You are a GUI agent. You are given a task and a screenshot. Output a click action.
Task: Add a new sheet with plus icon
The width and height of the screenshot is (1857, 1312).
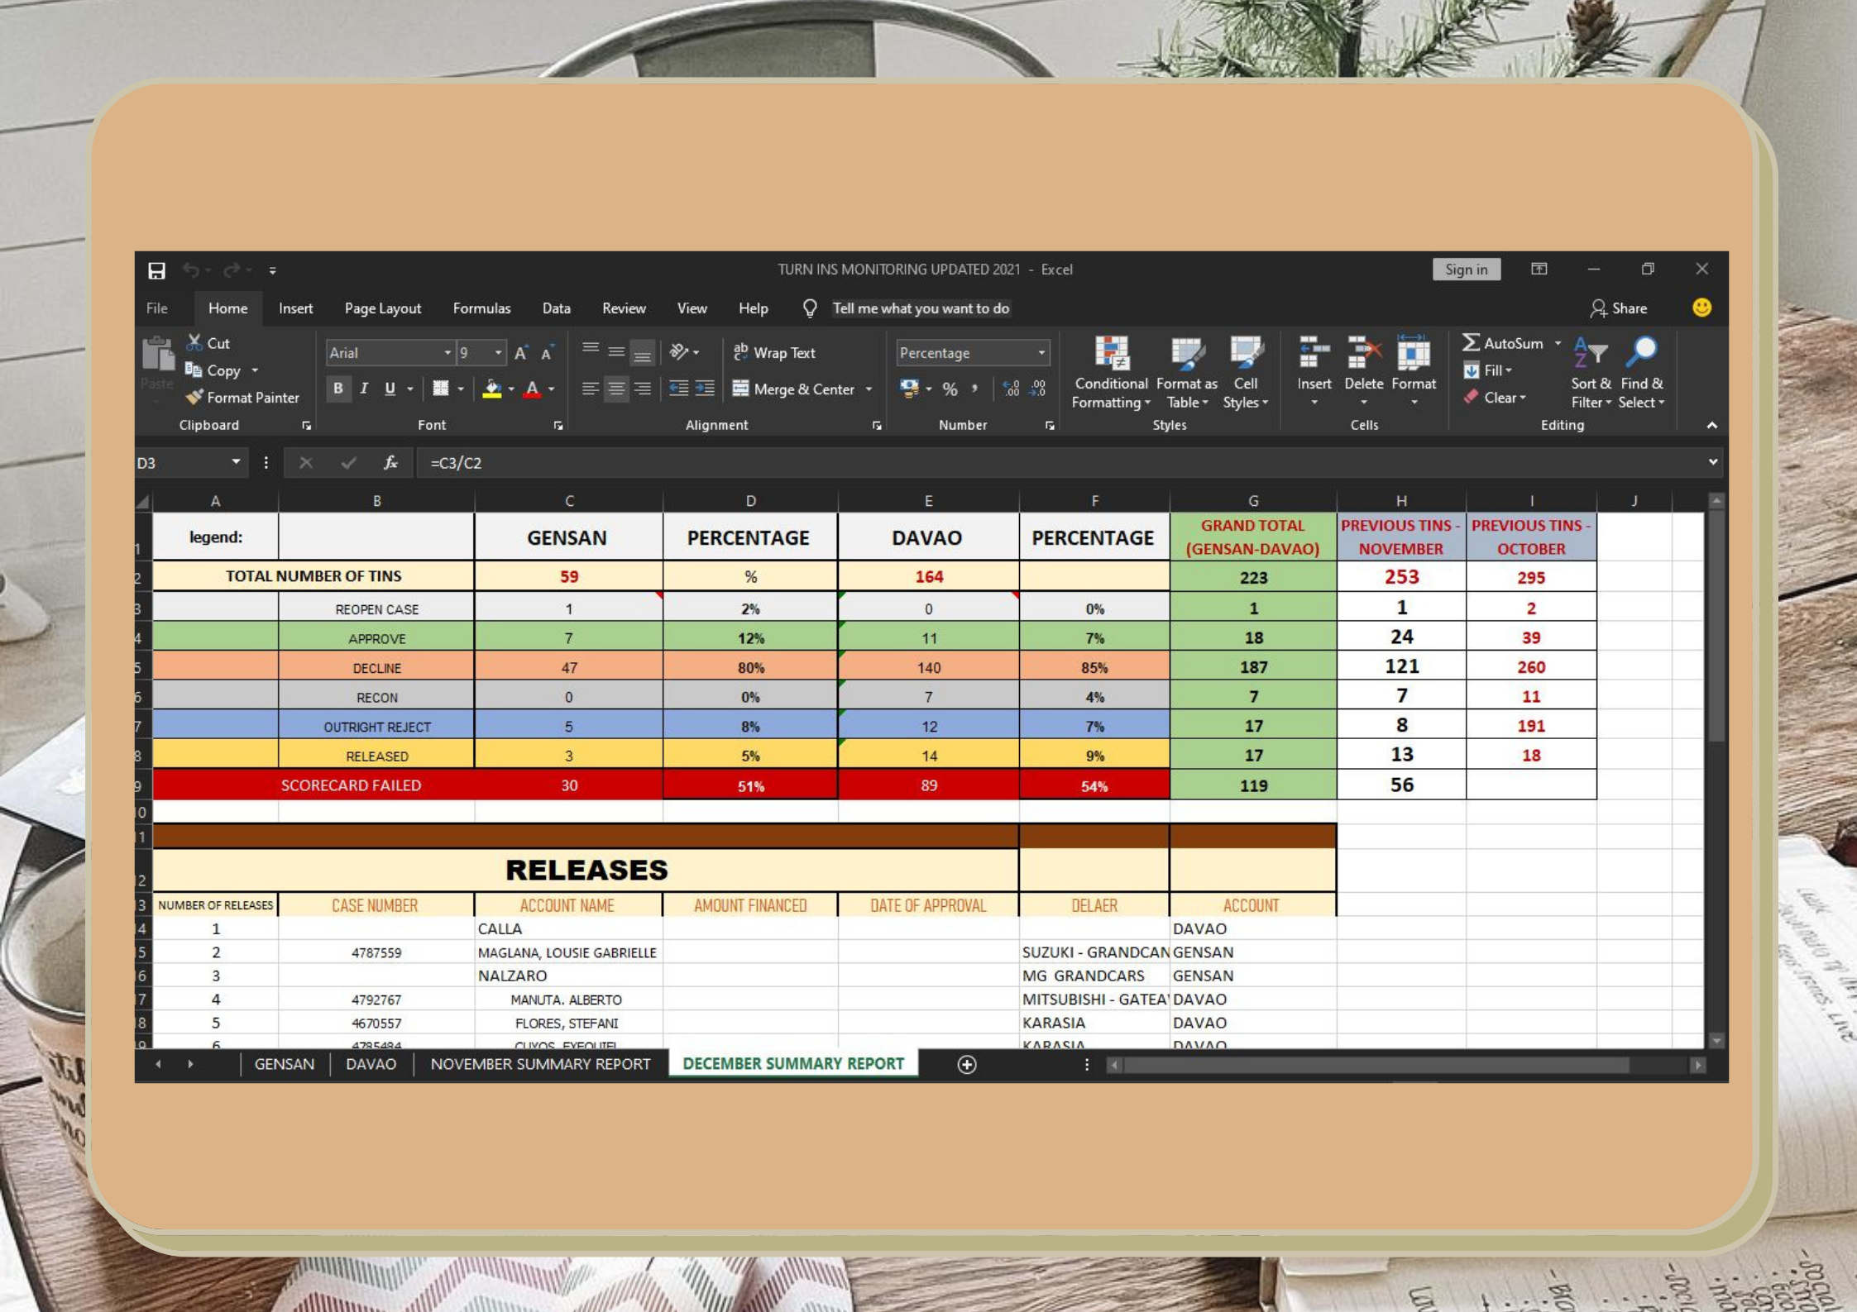point(966,1065)
